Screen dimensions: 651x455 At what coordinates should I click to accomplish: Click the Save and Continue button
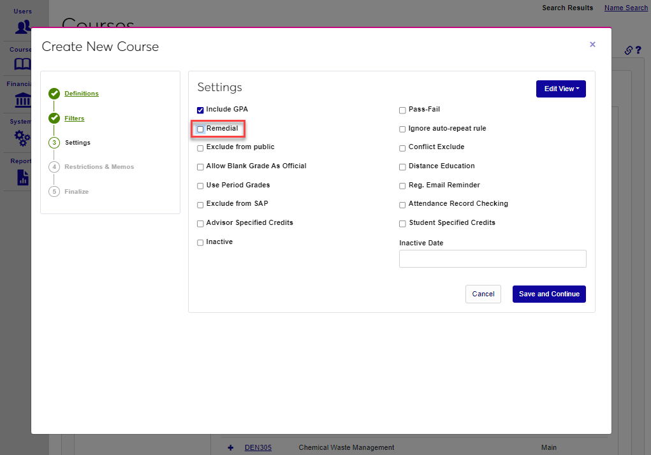click(549, 294)
